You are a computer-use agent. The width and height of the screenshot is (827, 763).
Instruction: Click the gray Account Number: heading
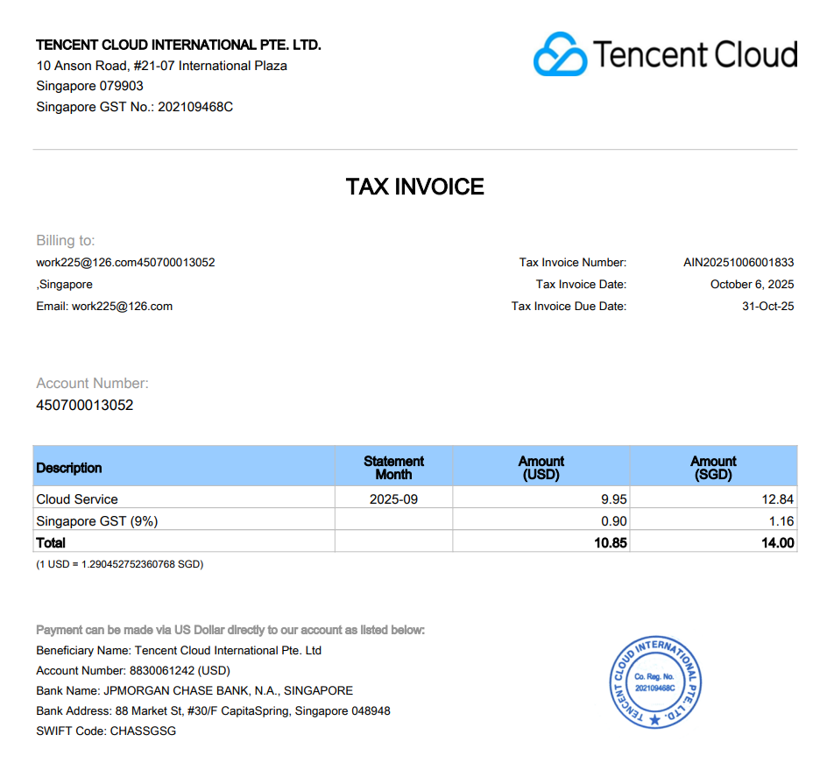92,384
